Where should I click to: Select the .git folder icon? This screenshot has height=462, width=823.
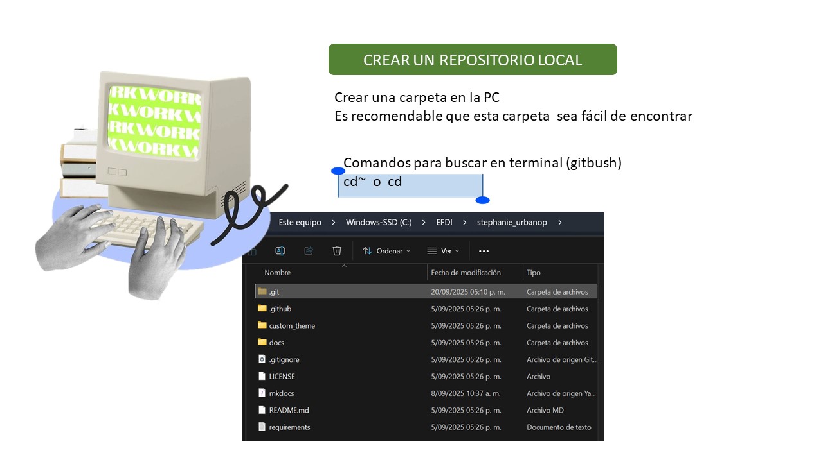point(262,291)
